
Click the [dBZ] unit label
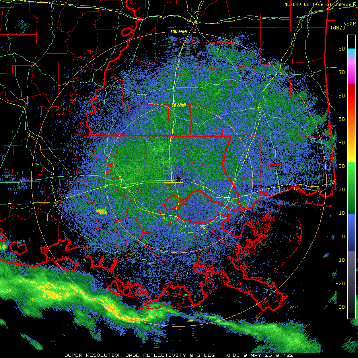[338, 28]
